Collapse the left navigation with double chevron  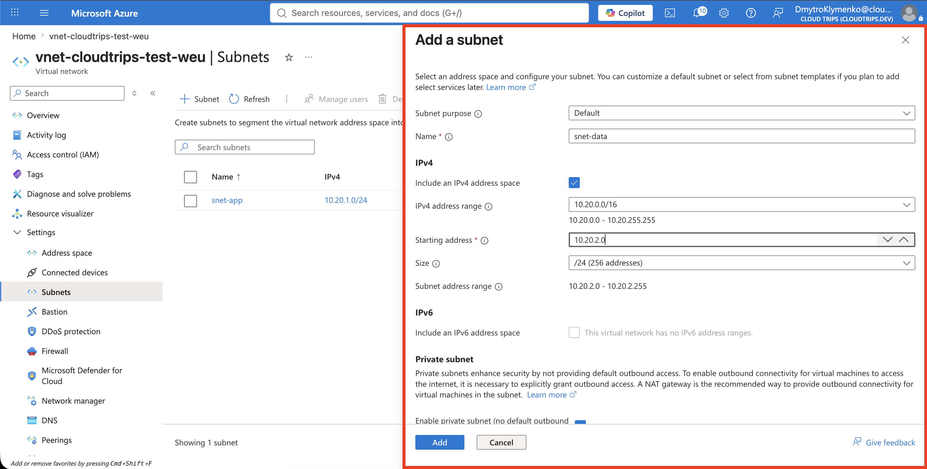[152, 93]
